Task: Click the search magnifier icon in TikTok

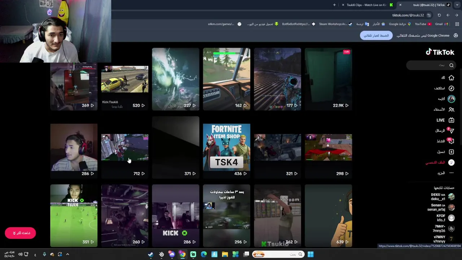Action: 451,65
